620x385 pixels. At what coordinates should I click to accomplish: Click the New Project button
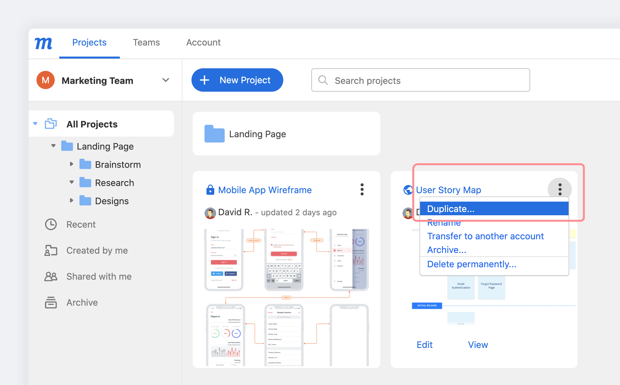click(237, 80)
